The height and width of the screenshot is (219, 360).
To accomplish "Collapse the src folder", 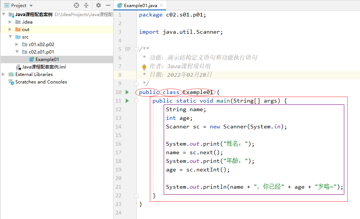I will [10, 37].
